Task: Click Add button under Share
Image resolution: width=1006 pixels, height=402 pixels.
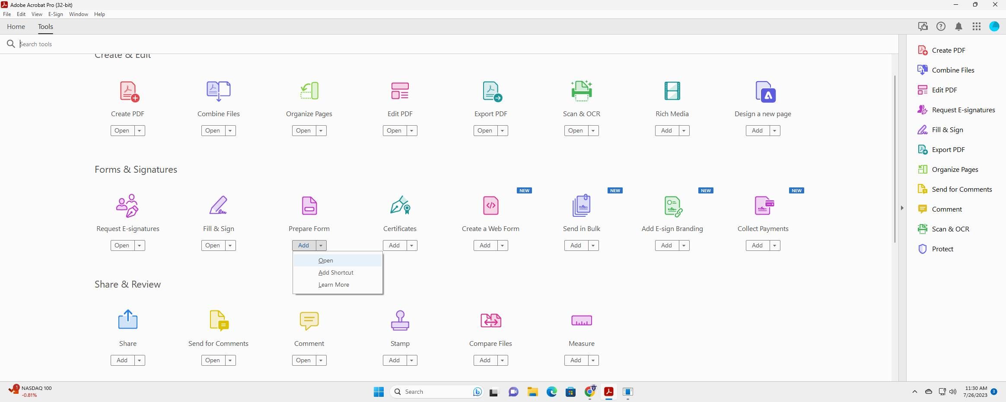Action: pyautogui.click(x=122, y=360)
